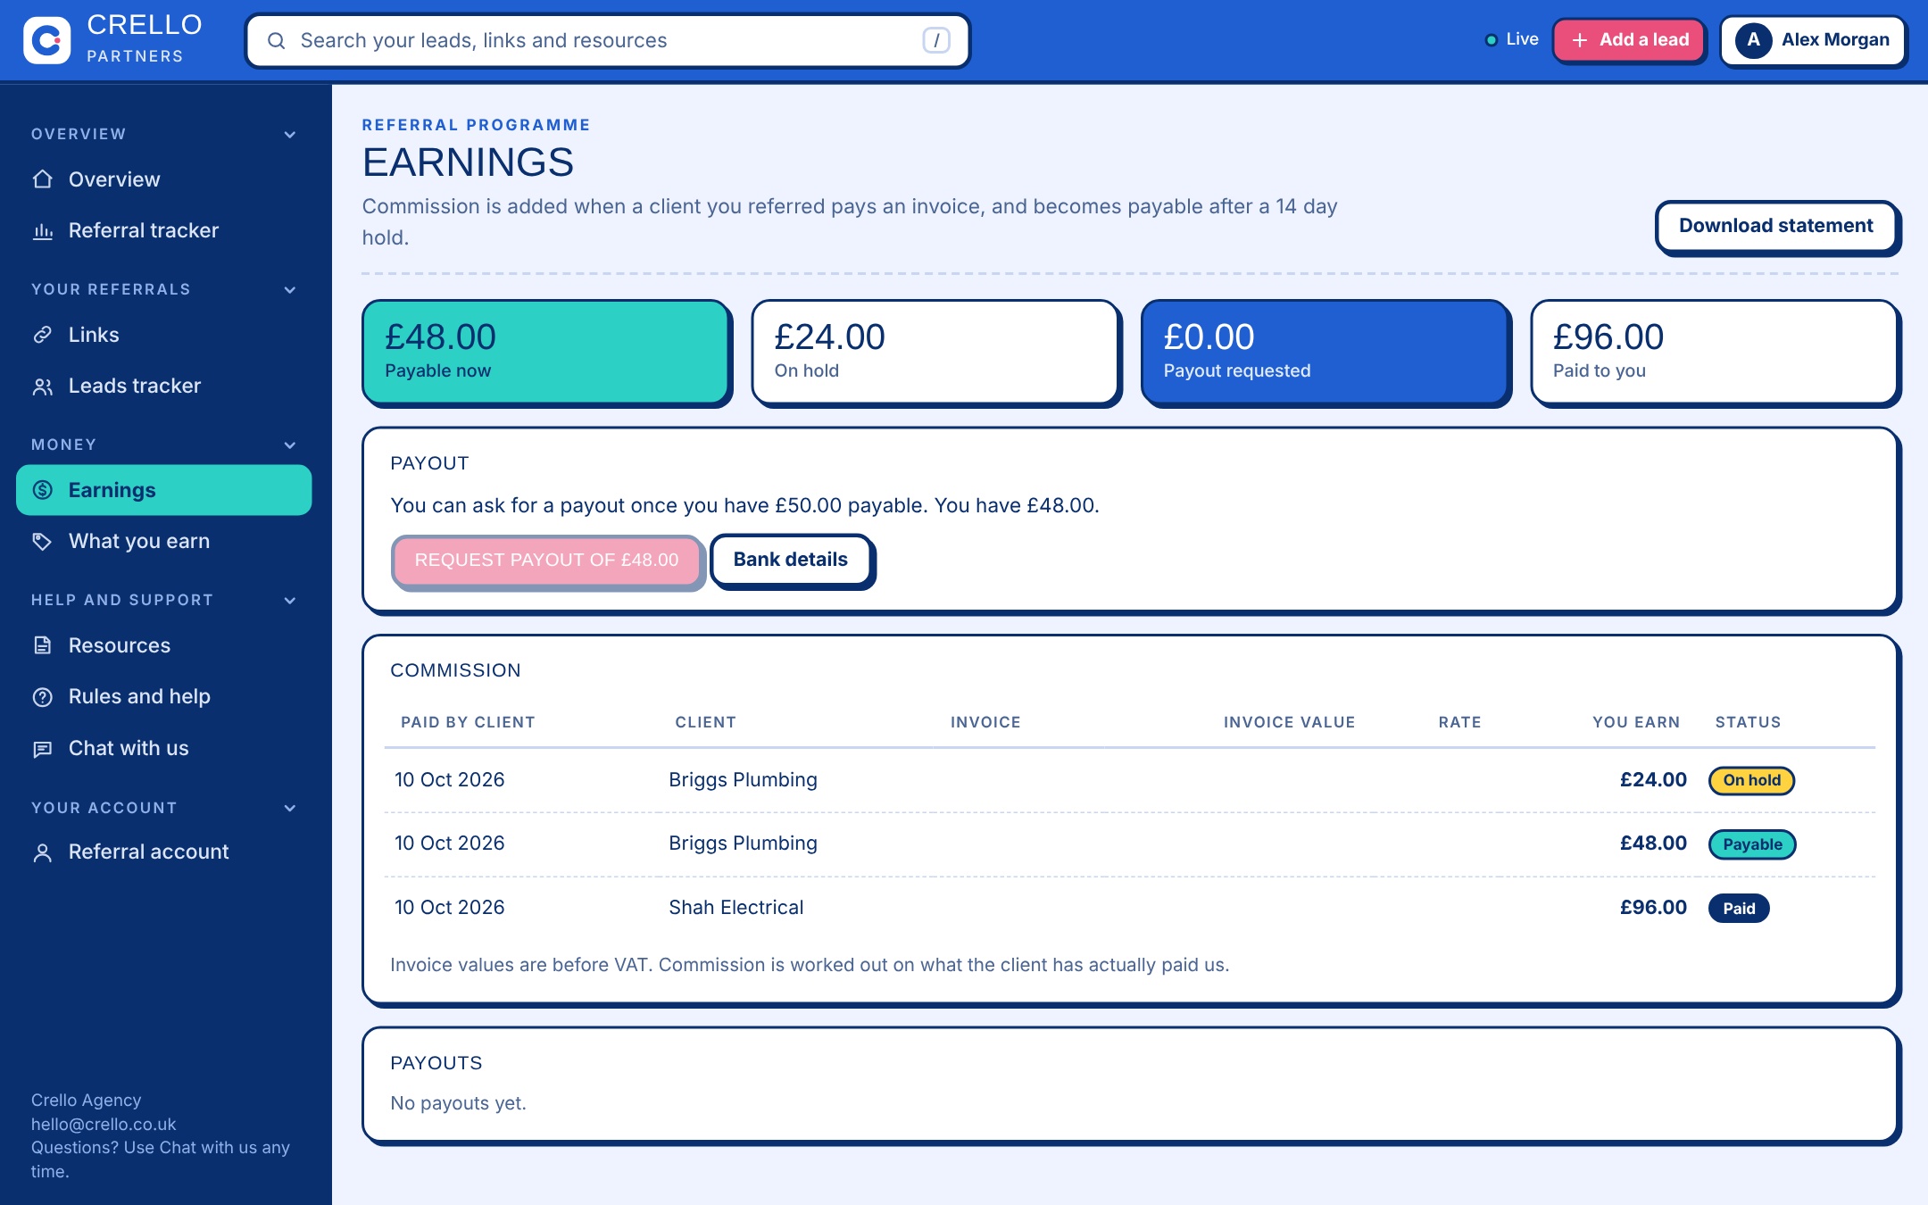Image resolution: width=1928 pixels, height=1205 pixels.
Task: Click the Resources document icon
Action: tap(42, 645)
